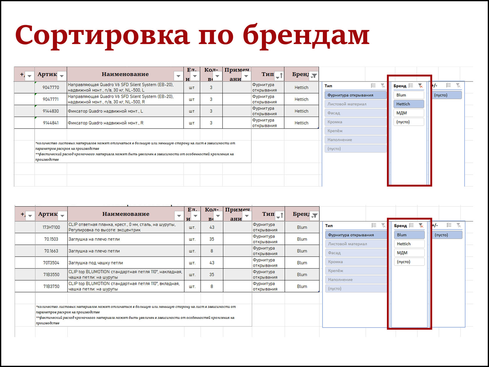Toggle multi-select in lower screenshot's Бренд slicer
The image size is (489, 367).
pyautogui.click(x=411, y=225)
